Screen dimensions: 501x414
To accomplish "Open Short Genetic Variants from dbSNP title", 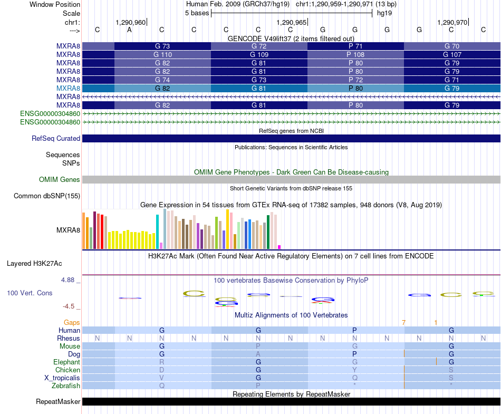I will pos(291,188).
